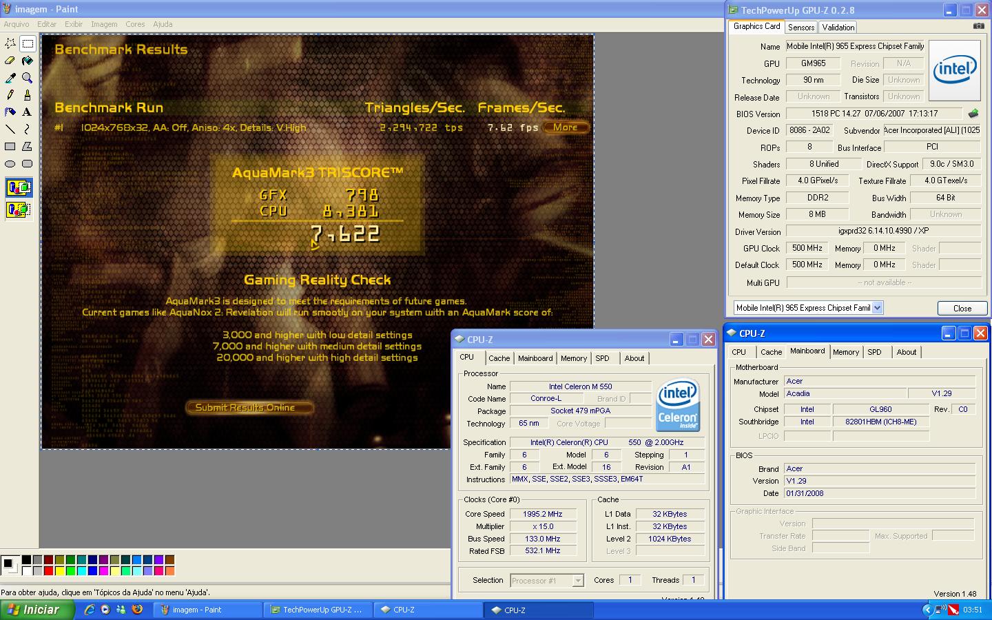Click the red umbrella antivirus tray icon

[953, 610]
